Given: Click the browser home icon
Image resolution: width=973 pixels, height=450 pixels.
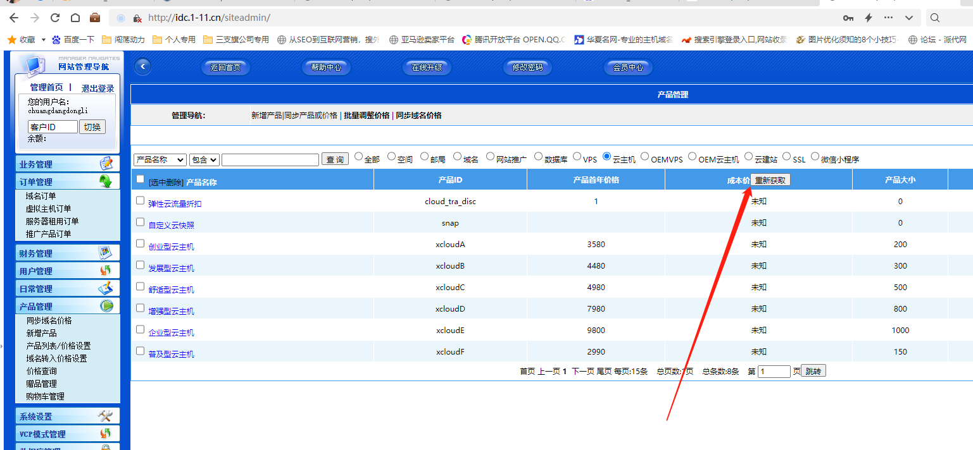Looking at the screenshot, I should (75, 18).
